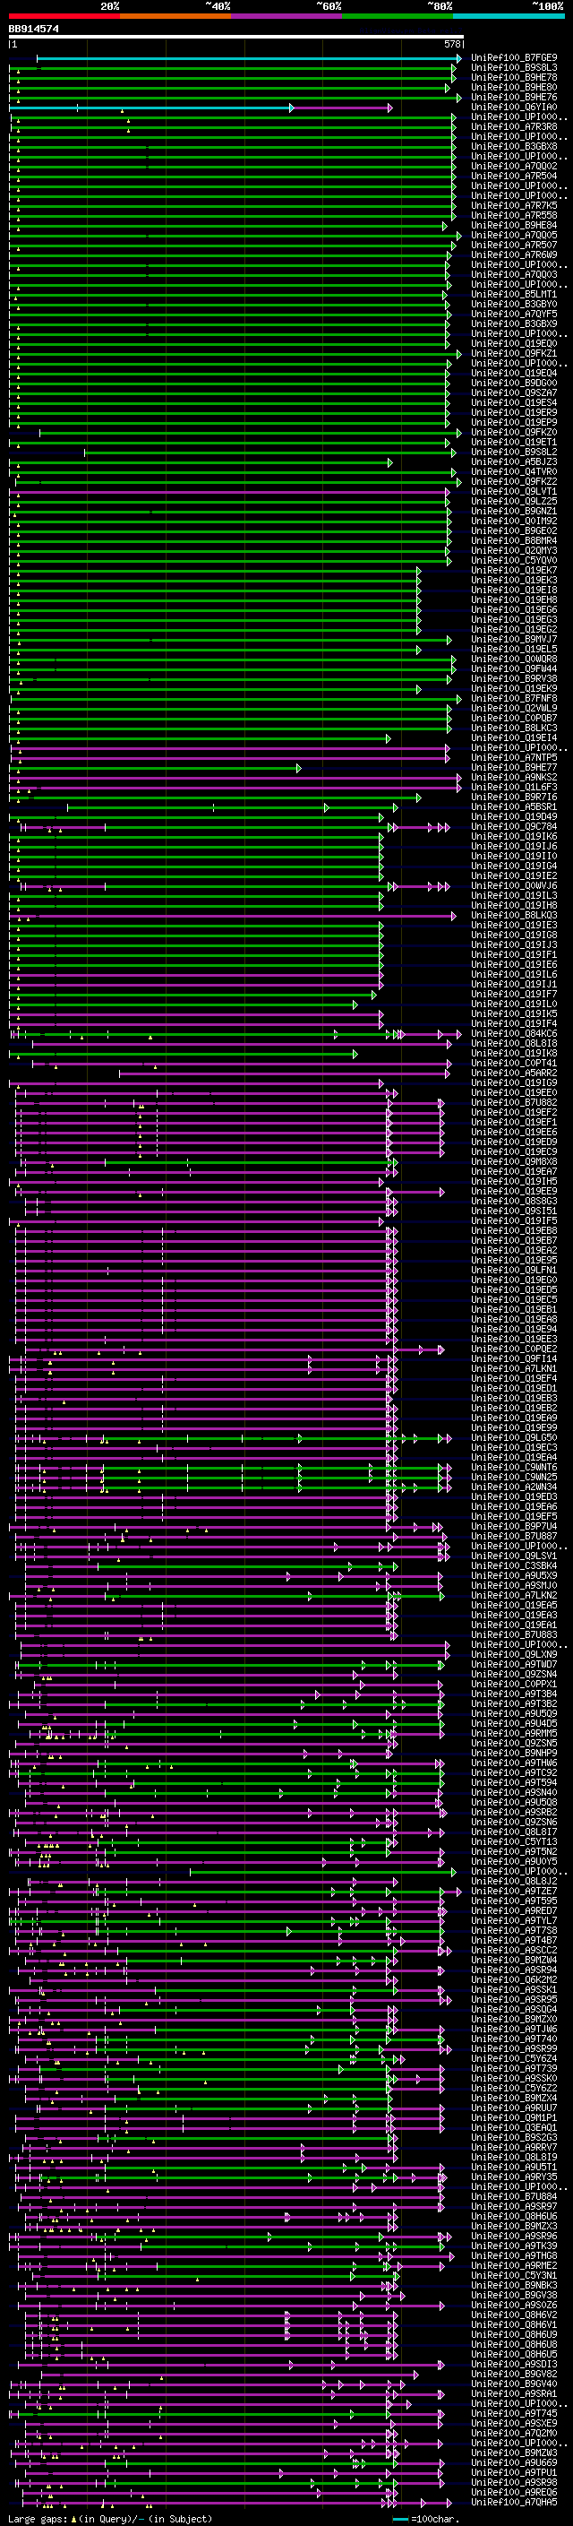The width and height of the screenshot is (573, 2526).
Task: Select label UniRef100_Q19EK7
Action: pyautogui.click(x=514, y=570)
